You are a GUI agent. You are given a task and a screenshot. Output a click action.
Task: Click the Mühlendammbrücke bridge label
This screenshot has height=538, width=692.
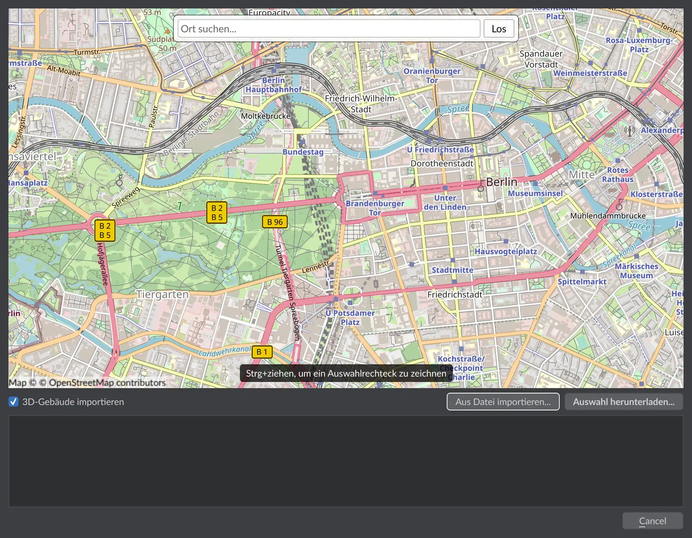pyautogui.click(x=608, y=215)
